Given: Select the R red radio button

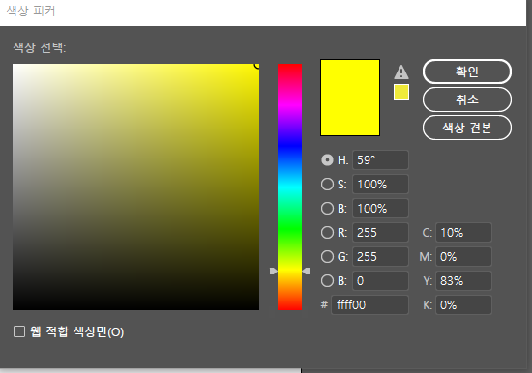Looking at the screenshot, I should click(x=327, y=233).
